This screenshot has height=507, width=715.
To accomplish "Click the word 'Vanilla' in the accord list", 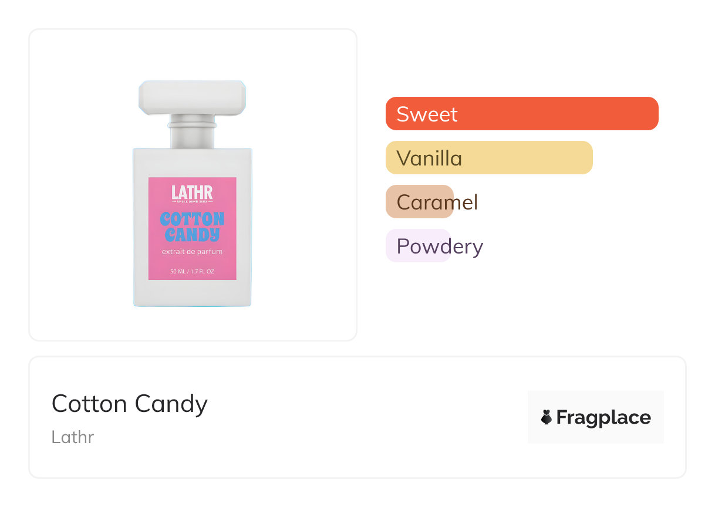I will pyautogui.click(x=429, y=158).
